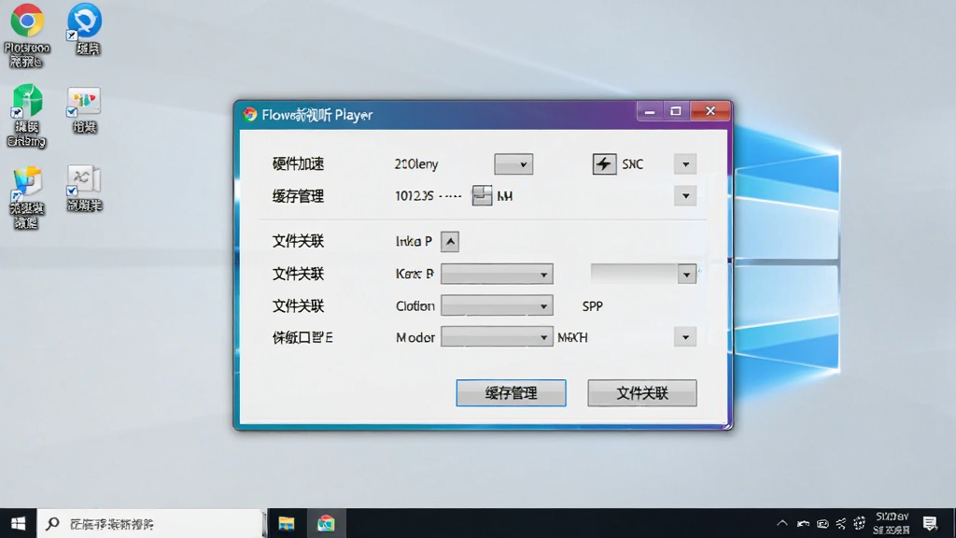956x538 pixels.
Task: Click the keyboard input tray icon
Action: [822, 523]
